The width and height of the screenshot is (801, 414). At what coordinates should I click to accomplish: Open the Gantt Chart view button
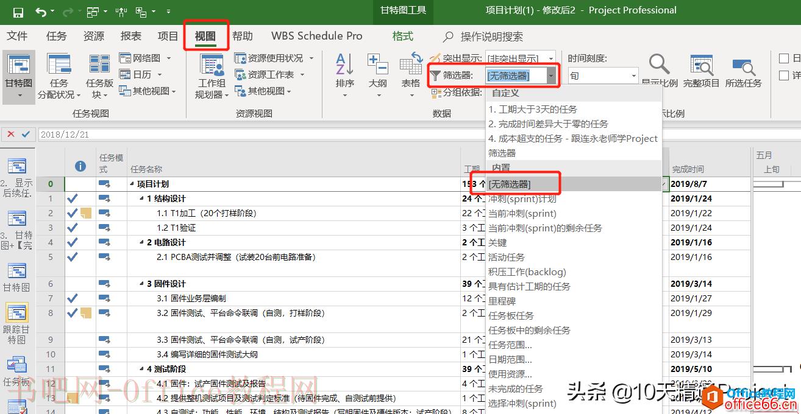[19, 76]
